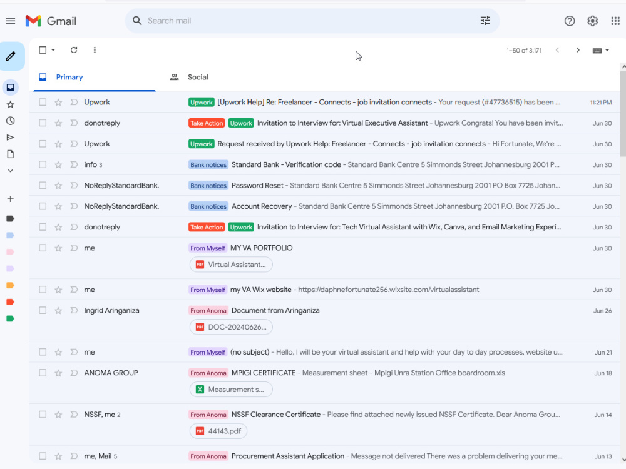Switch to the Primary tab

coord(95,77)
